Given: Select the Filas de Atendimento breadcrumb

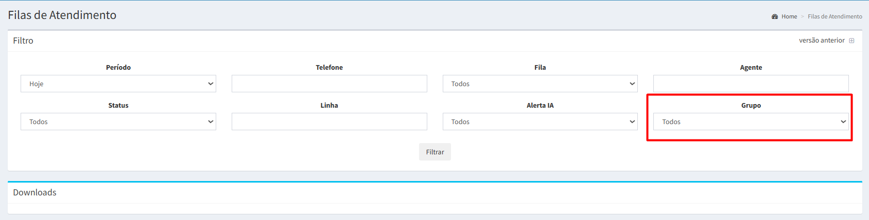Looking at the screenshot, I should point(835,16).
